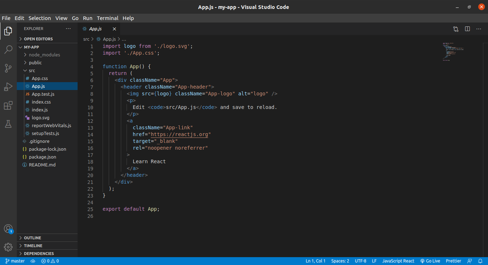
Task: Open App.test.js in the file tree
Action: [x=47, y=94]
